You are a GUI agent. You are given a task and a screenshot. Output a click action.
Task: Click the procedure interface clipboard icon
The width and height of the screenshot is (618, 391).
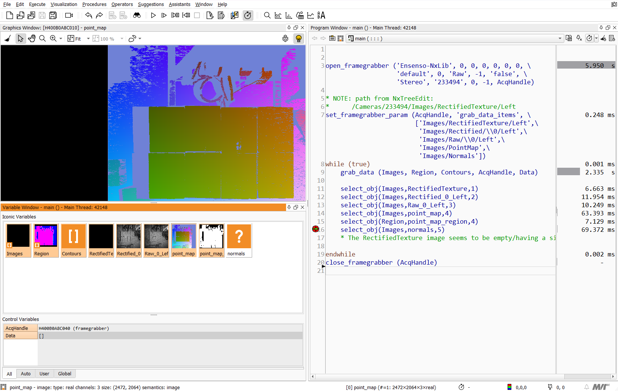point(332,38)
